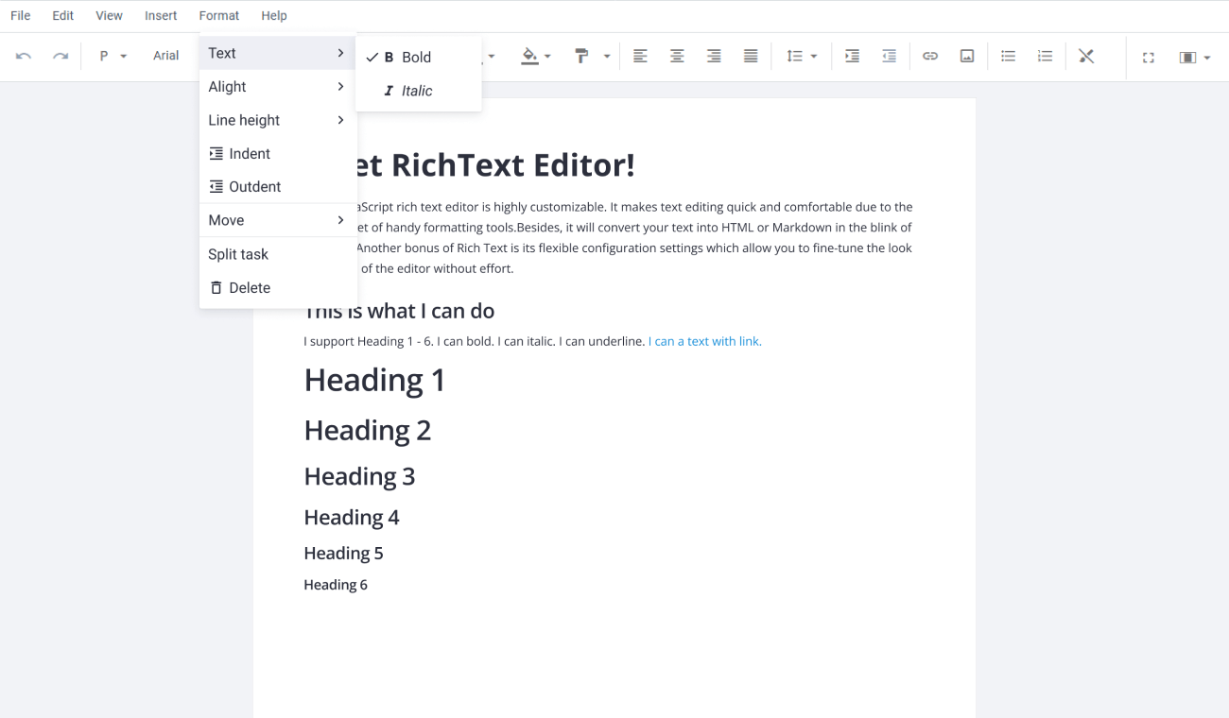Click the line height toolbar icon
Screen dimensions: 1229x718
point(794,57)
